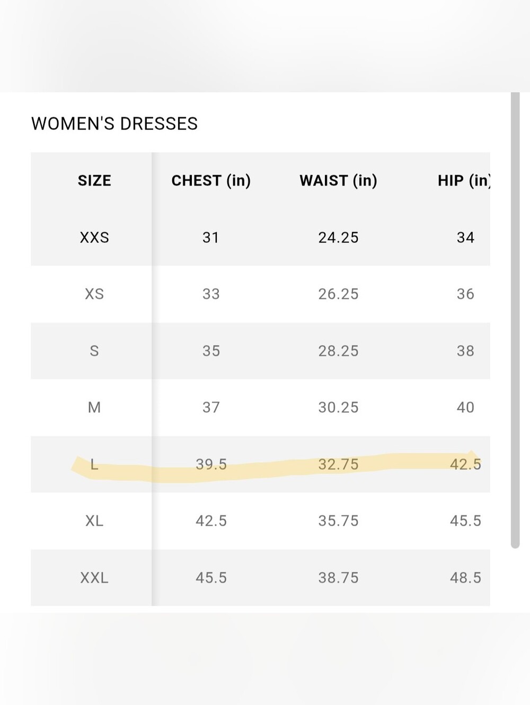Click the highlighted L size label

94,464
